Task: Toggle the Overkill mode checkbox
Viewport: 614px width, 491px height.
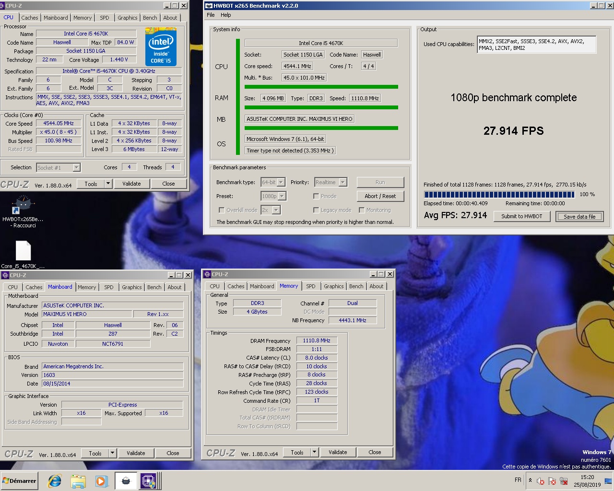Action: pos(221,210)
